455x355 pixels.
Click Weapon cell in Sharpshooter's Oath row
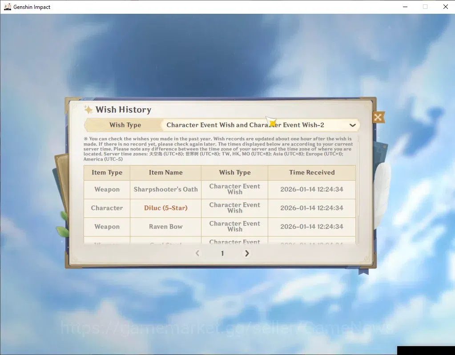pos(107,189)
